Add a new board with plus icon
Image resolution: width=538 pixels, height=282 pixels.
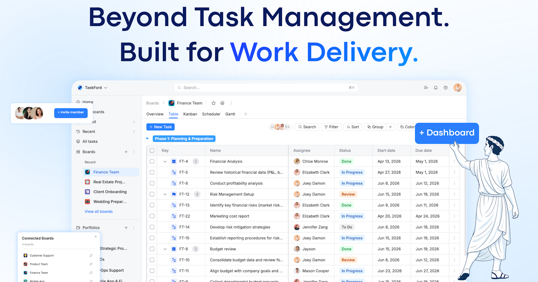pos(126,152)
